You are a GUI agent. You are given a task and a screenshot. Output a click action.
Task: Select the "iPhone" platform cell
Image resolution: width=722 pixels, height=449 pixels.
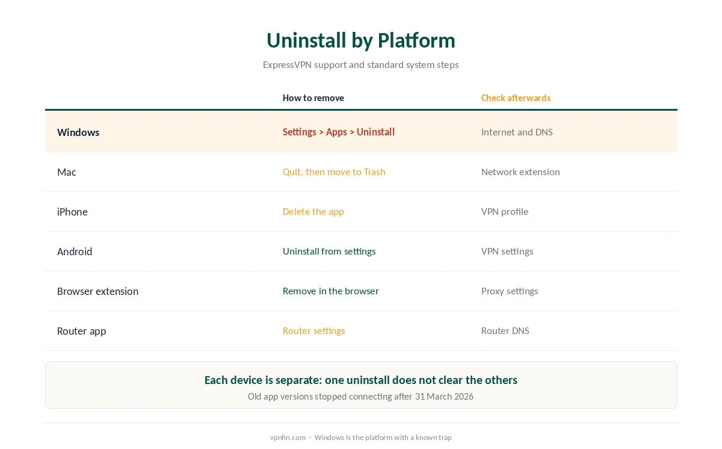tap(72, 212)
